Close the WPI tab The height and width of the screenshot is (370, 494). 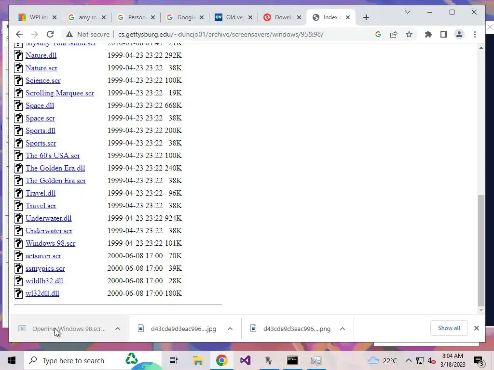tap(55, 17)
